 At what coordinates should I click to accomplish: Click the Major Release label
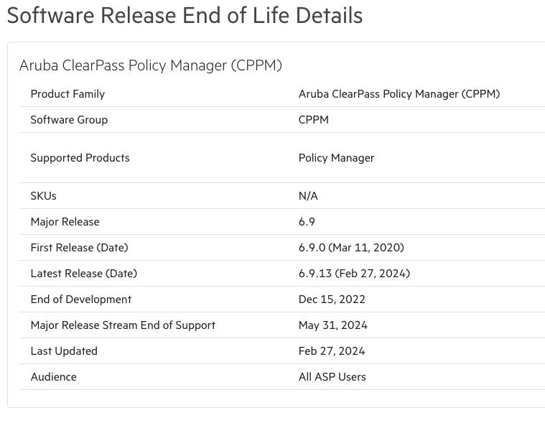(65, 222)
